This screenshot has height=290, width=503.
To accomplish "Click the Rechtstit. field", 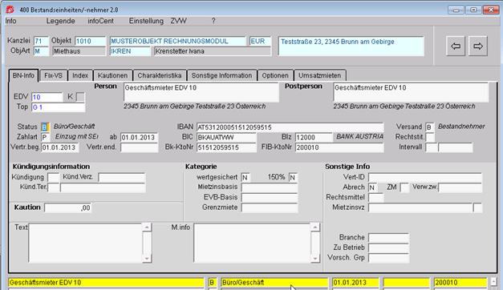I will [x=430, y=137].
